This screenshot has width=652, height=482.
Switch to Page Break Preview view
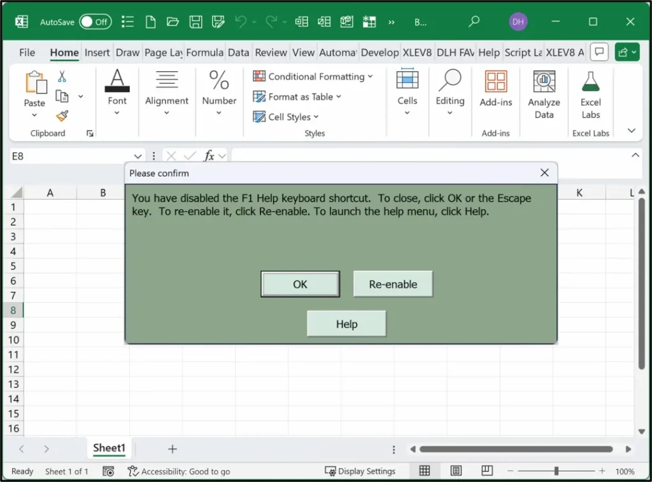point(487,471)
